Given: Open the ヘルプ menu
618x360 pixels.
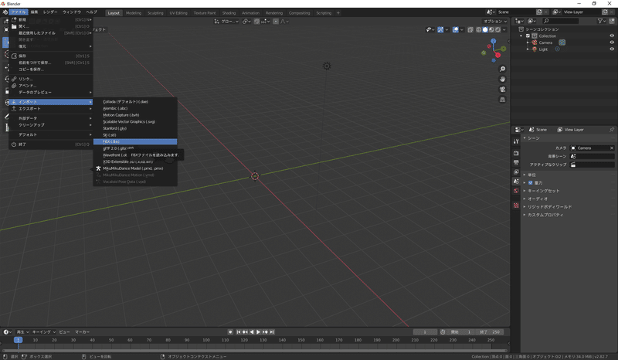Looking at the screenshot, I should (91, 12).
